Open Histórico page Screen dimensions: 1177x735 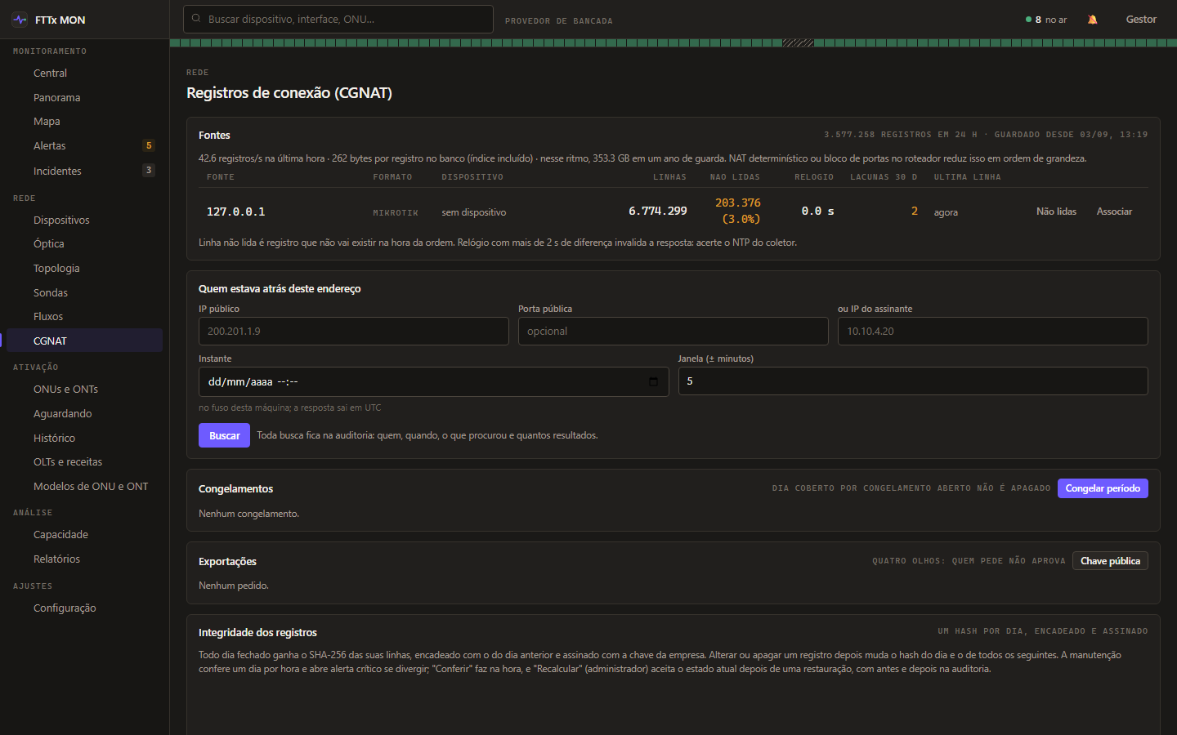tap(84, 438)
